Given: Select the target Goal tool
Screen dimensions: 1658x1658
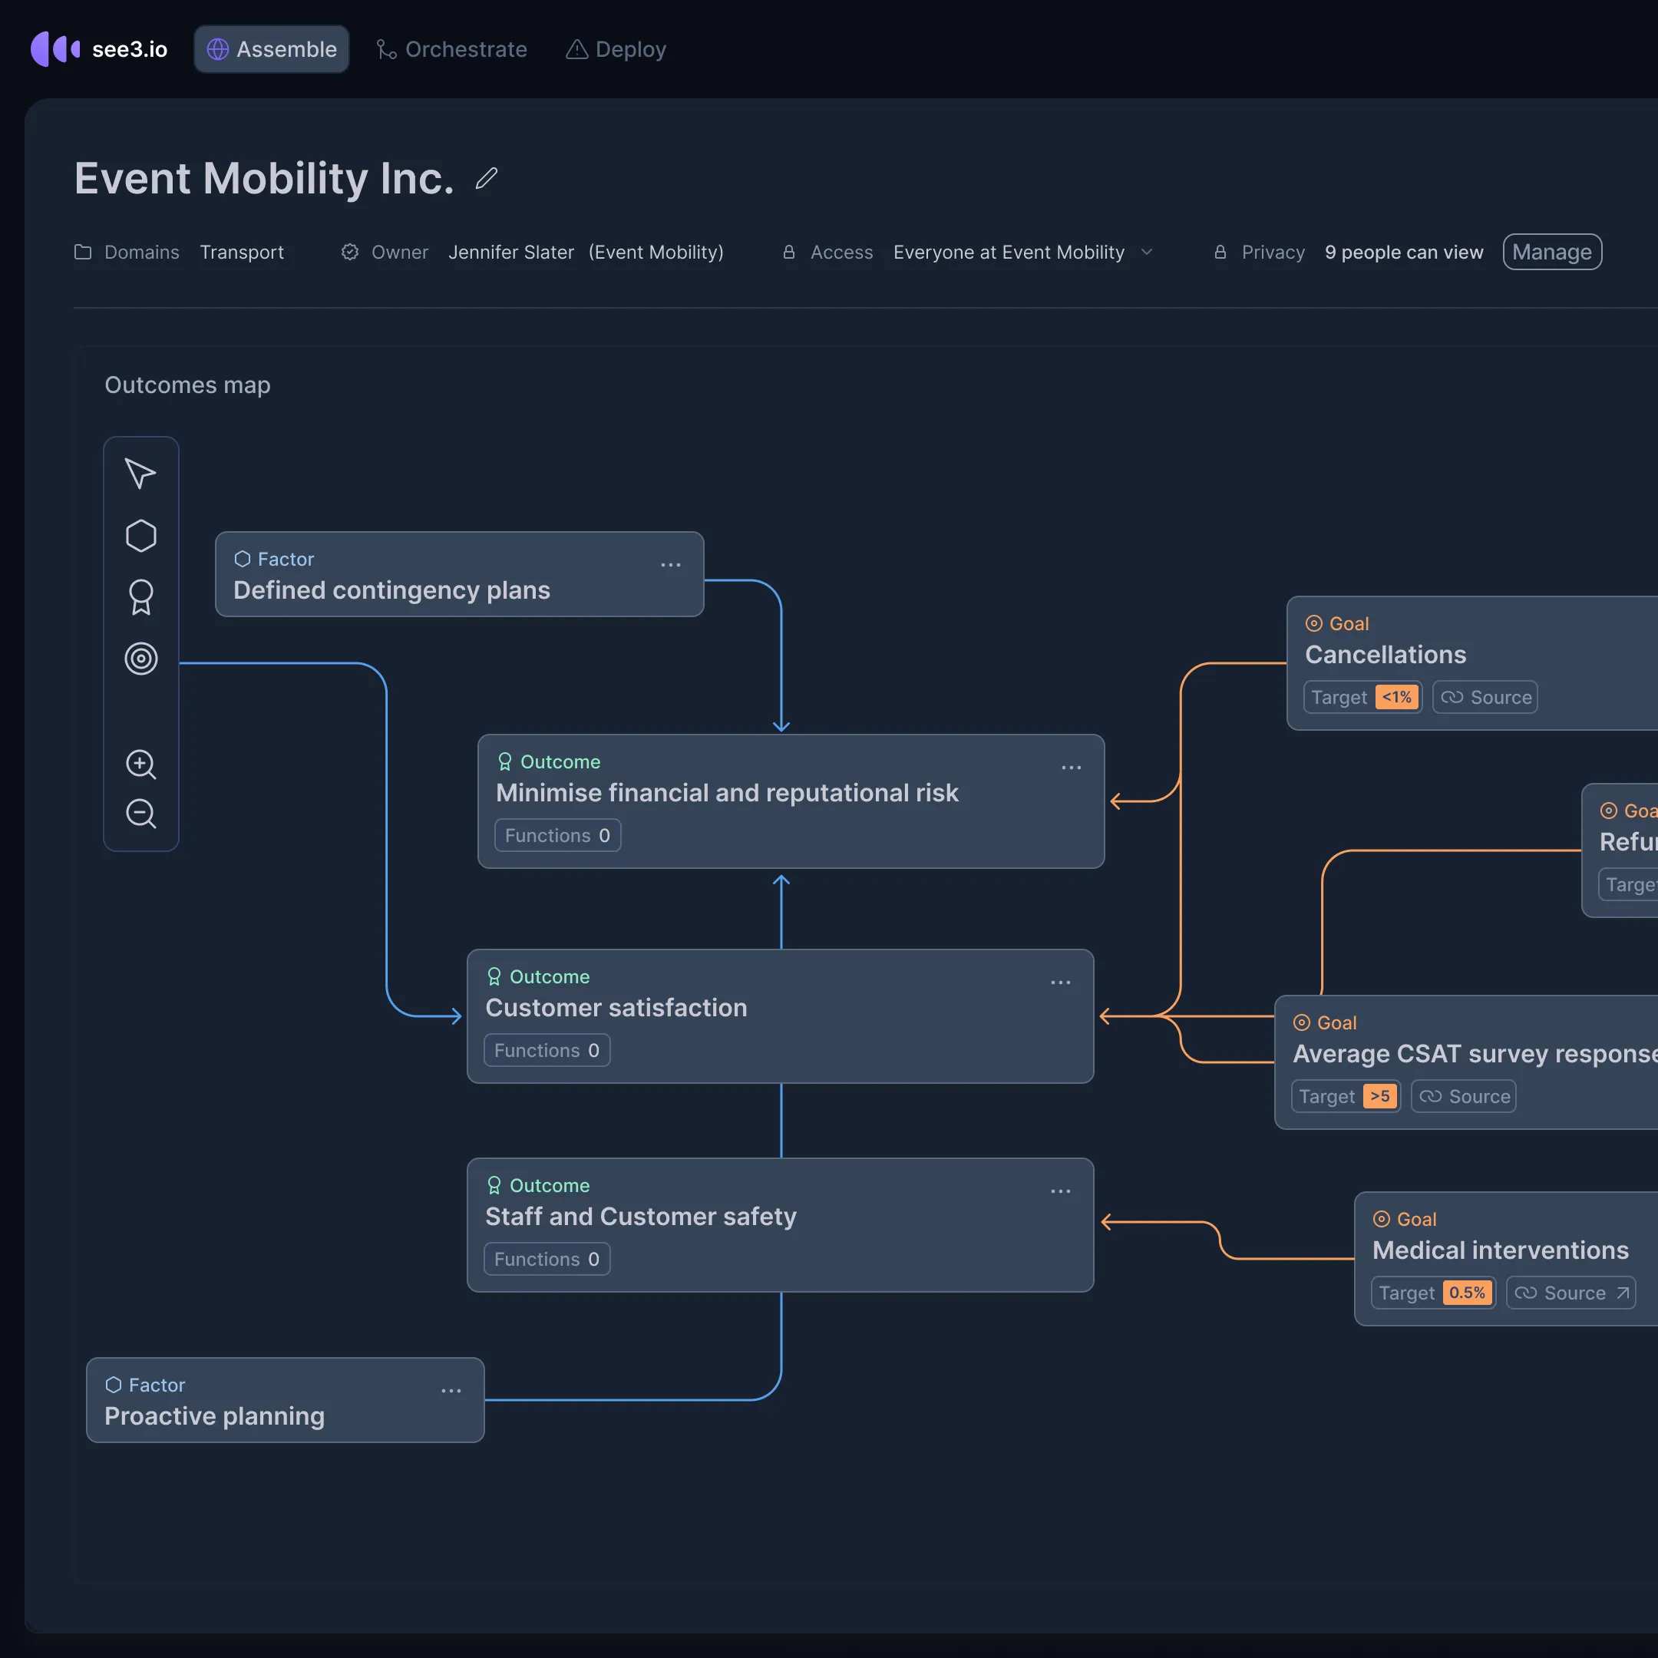Looking at the screenshot, I should (140, 659).
